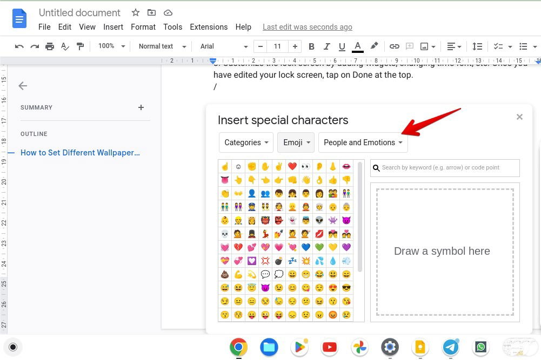Apply italic formatting
The image size is (541, 360).
326,46
